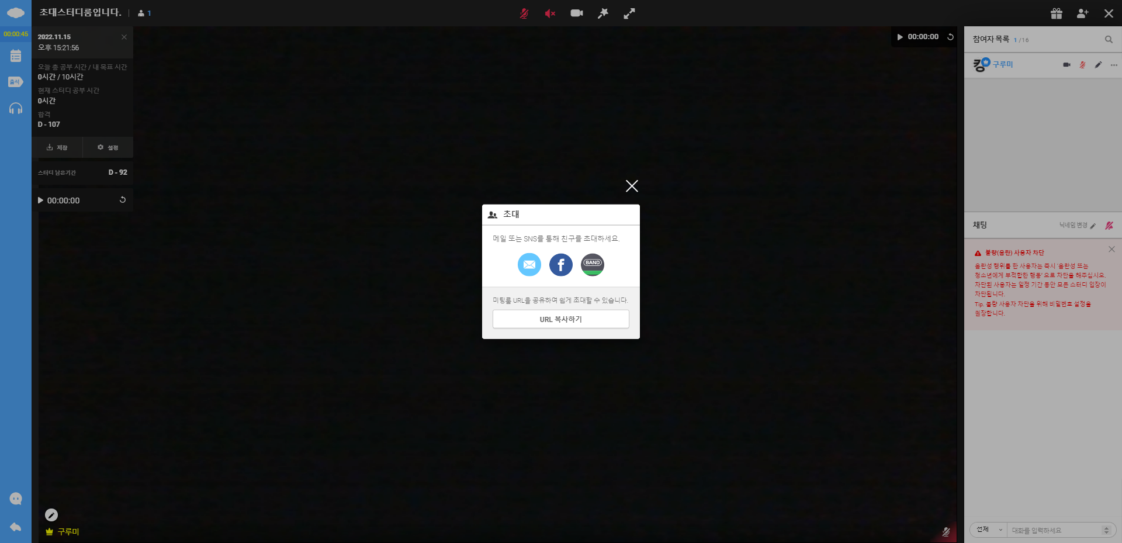Share invite via email icon
The height and width of the screenshot is (543, 1122).
(529, 265)
